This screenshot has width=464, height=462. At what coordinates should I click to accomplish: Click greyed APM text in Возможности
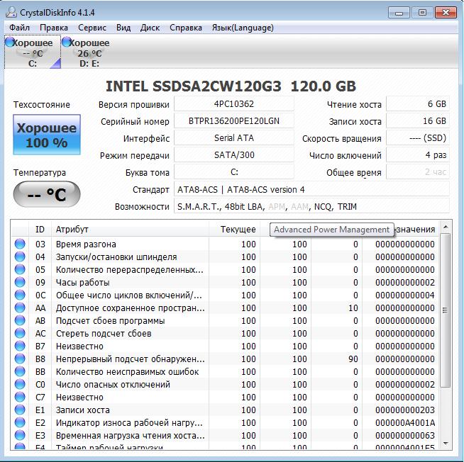277,207
